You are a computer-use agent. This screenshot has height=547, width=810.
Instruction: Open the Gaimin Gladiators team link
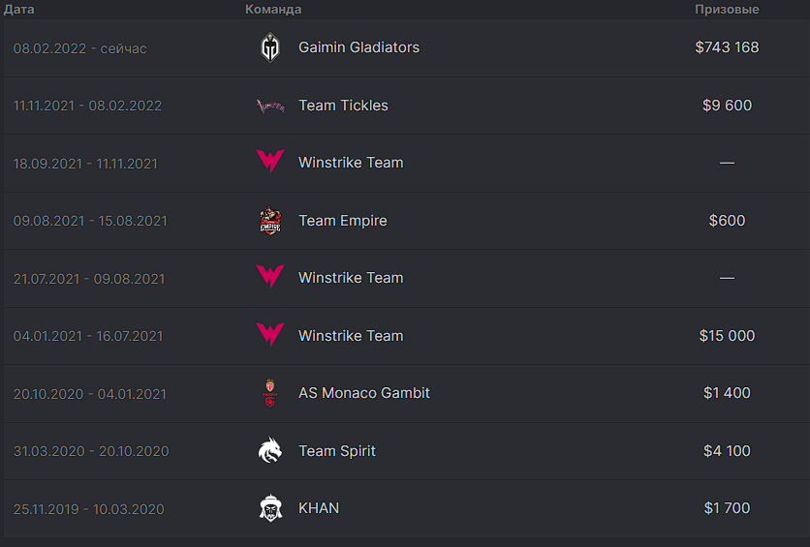coord(359,47)
